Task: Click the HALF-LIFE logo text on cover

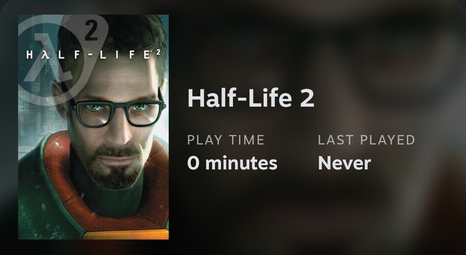Action: click(86, 55)
